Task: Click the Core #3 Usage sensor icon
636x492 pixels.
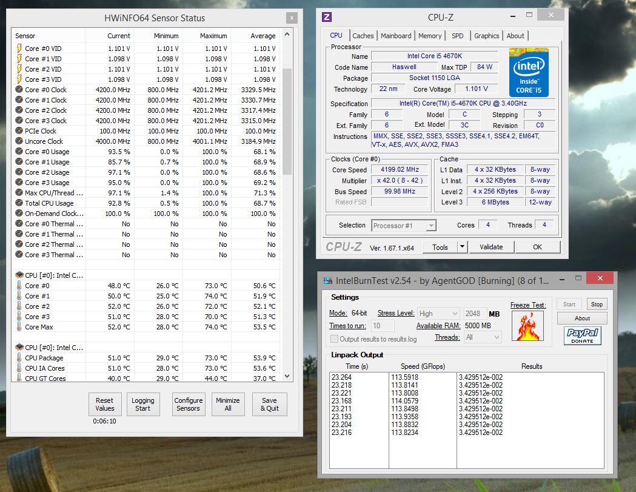Action: point(19,182)
